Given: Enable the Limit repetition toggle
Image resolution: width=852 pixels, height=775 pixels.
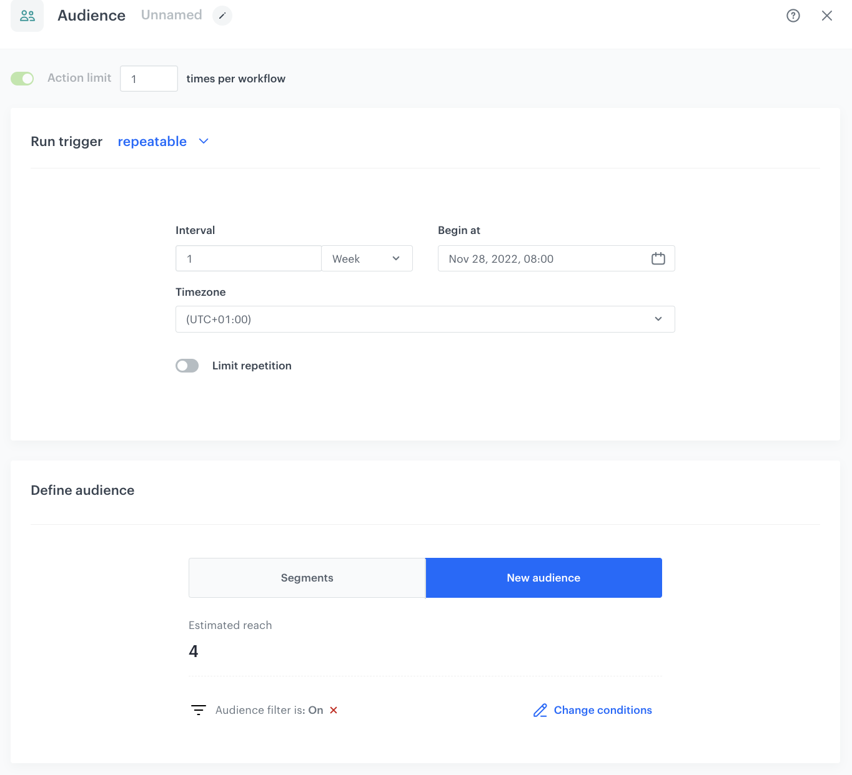Looking at the screenshot, I should point(187,366).
